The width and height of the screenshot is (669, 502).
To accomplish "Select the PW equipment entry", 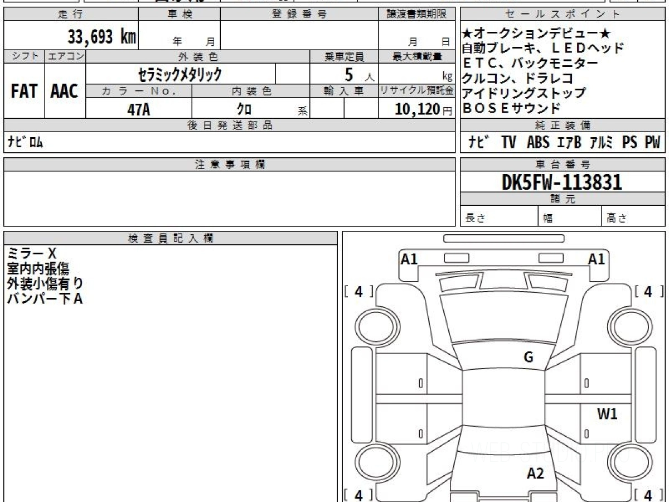I will 652,143.
